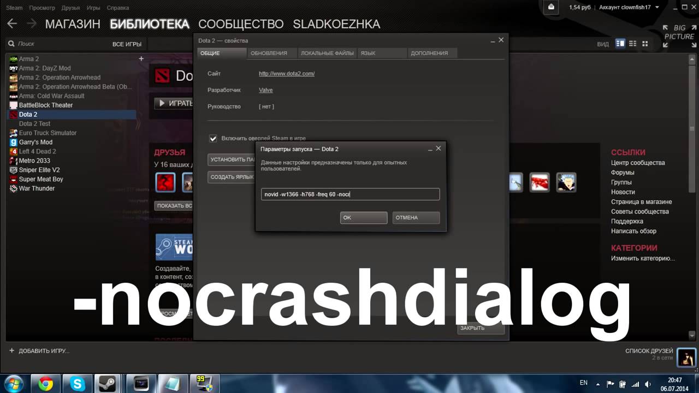Open the Справка menu

pos(118,8)
